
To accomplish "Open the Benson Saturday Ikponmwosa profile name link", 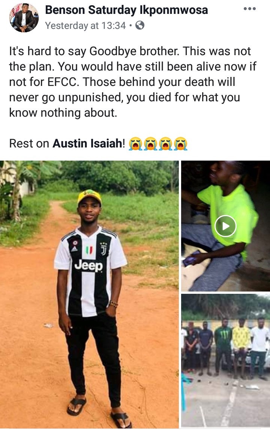I will pos(126,10).
